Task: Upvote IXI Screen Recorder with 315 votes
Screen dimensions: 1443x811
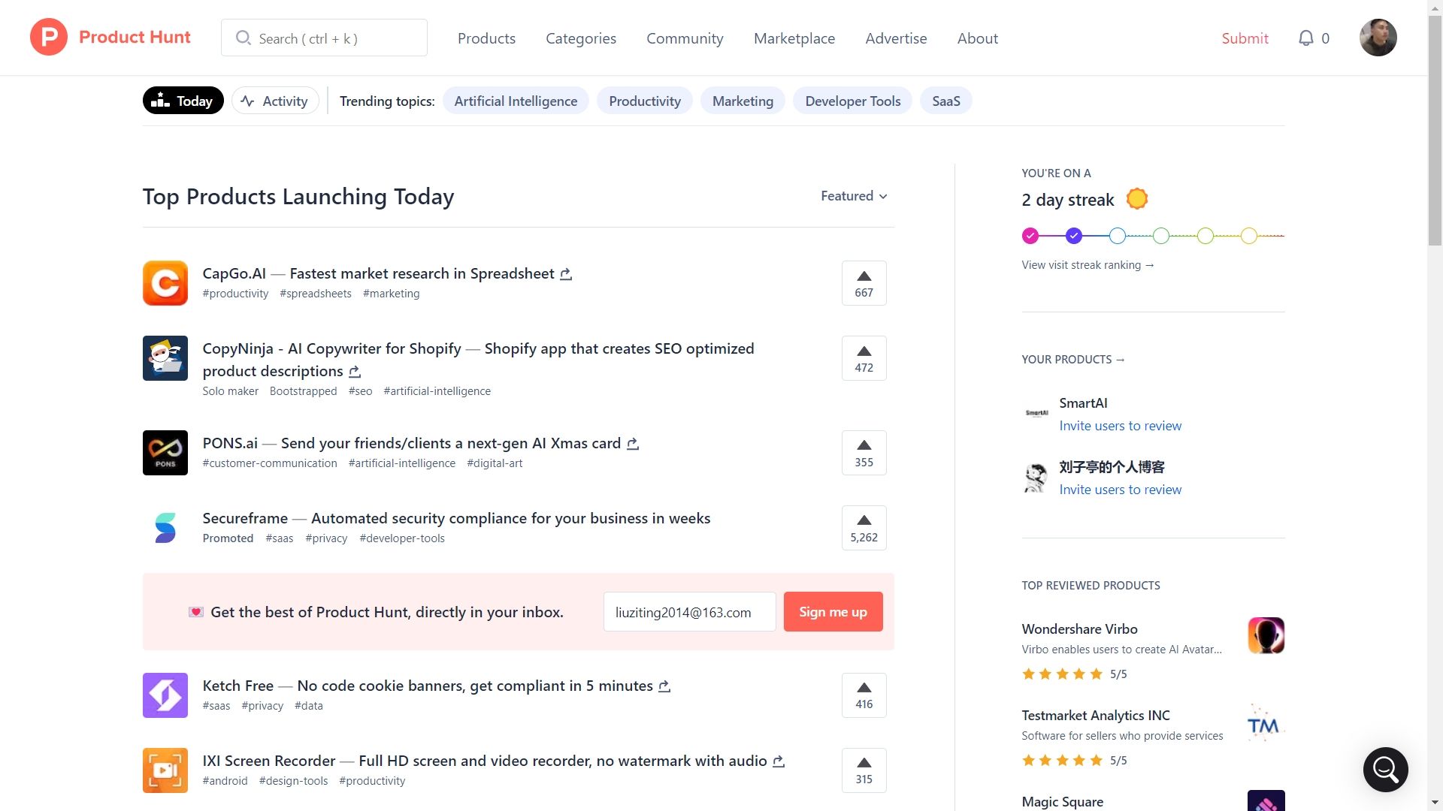Action: (x=864, y=770)
